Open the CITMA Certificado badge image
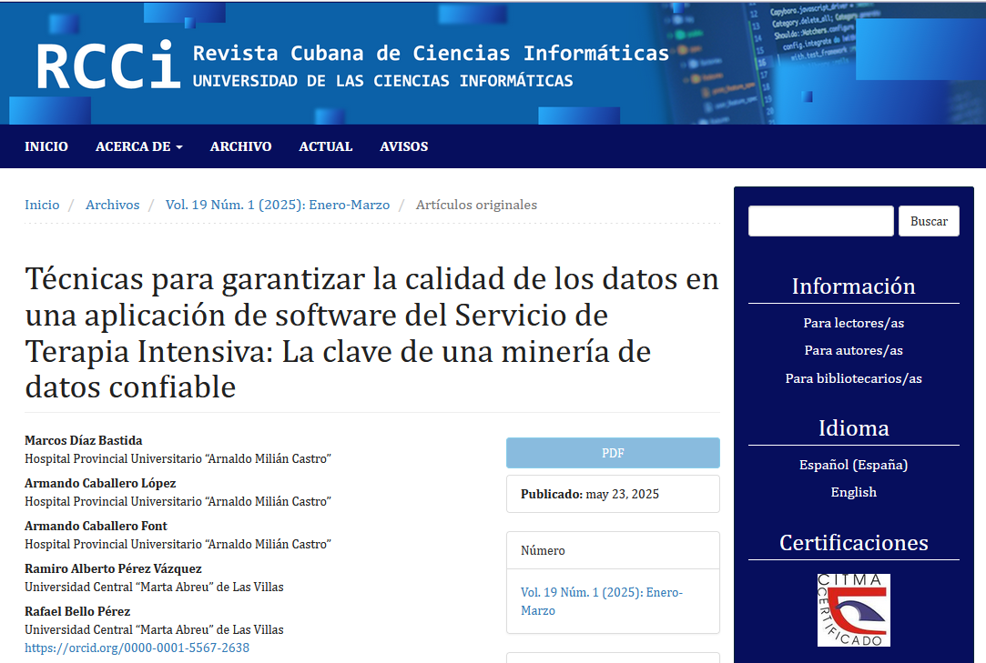Viewport: 986px width, 663px height. point(853,610)
